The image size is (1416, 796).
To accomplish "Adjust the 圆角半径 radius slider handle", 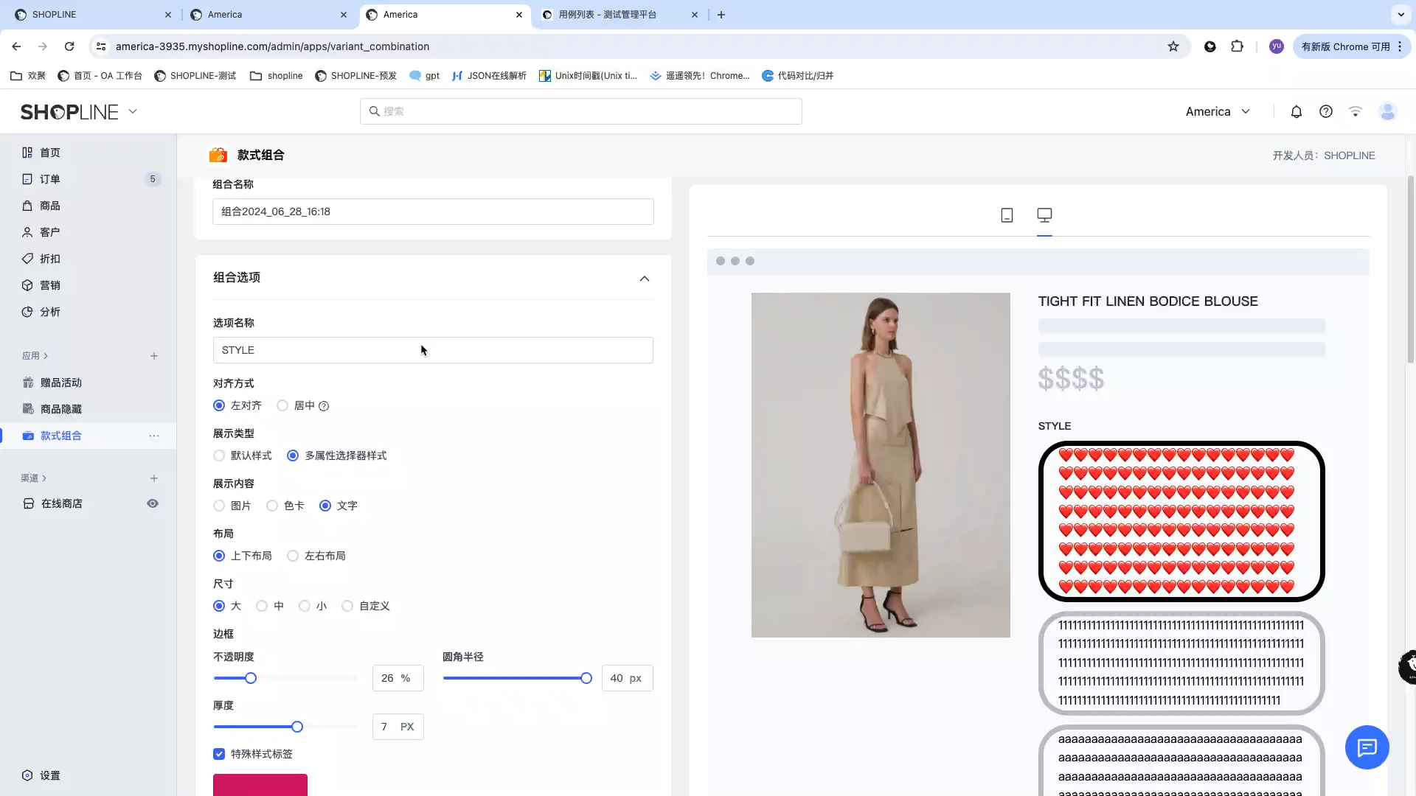I will [x=586, y=678].
